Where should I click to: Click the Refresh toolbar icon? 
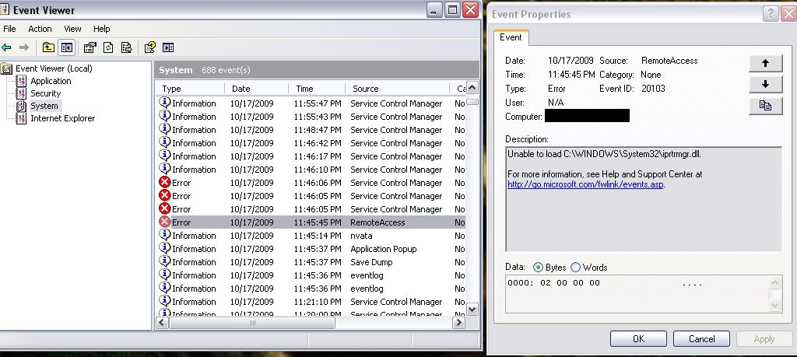coord(108,47)
